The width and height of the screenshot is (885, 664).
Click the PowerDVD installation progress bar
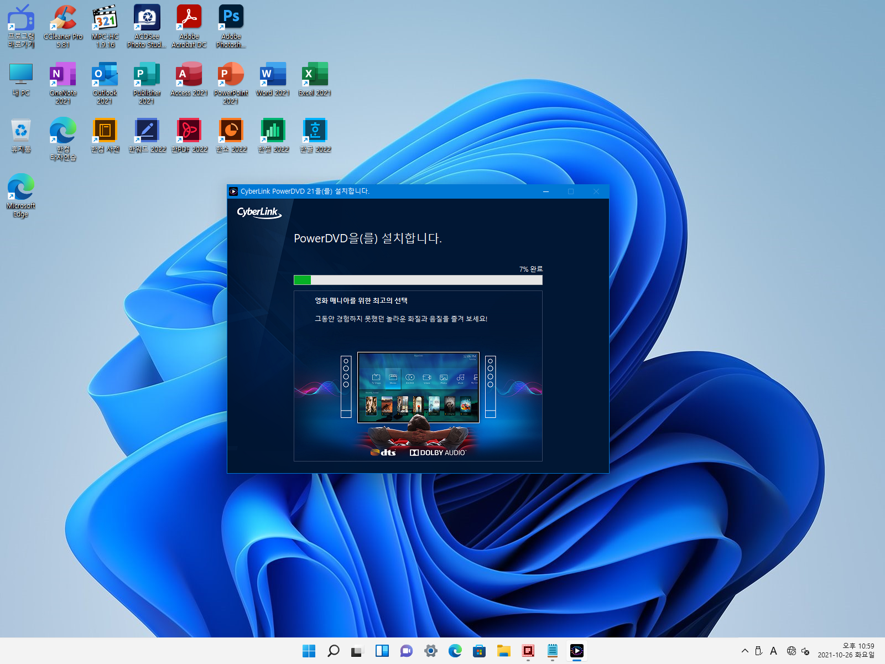coord(418,280)
